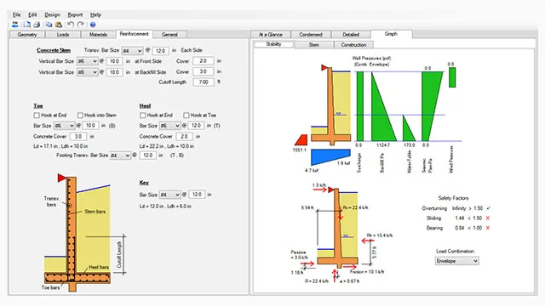The height and width of the screenshot is (306, 545).
Task: Open the Key Bar Size dropdown
Action: 169,195
